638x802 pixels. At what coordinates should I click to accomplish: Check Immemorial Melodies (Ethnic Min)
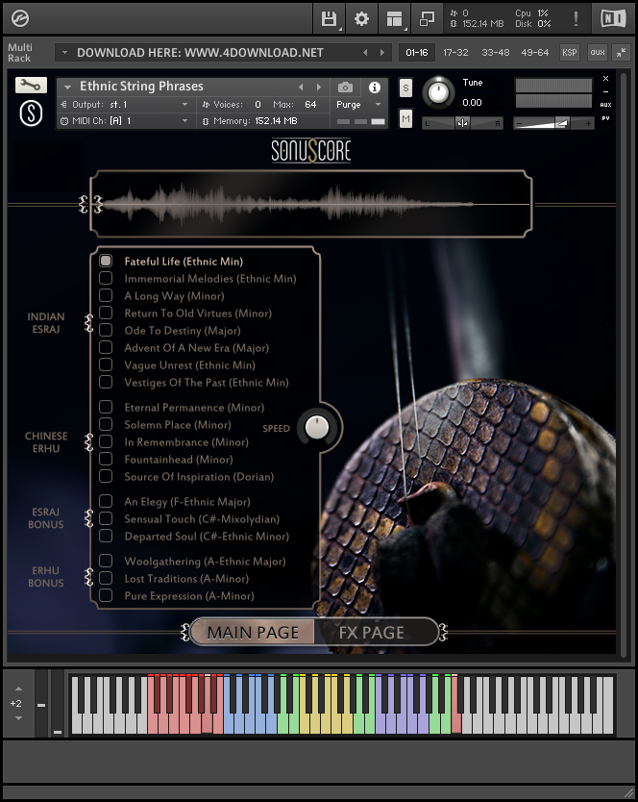click(106, 278)
